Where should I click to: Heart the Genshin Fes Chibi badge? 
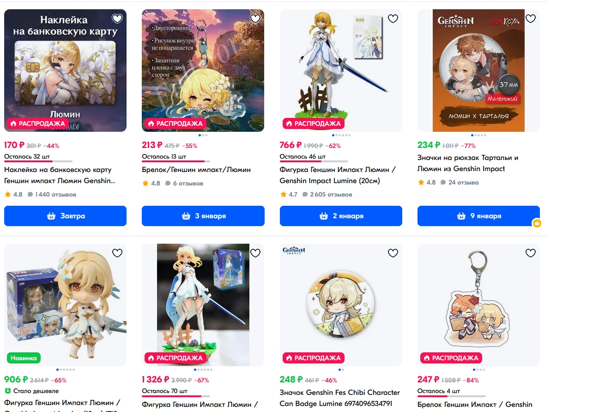click(393, 253)
